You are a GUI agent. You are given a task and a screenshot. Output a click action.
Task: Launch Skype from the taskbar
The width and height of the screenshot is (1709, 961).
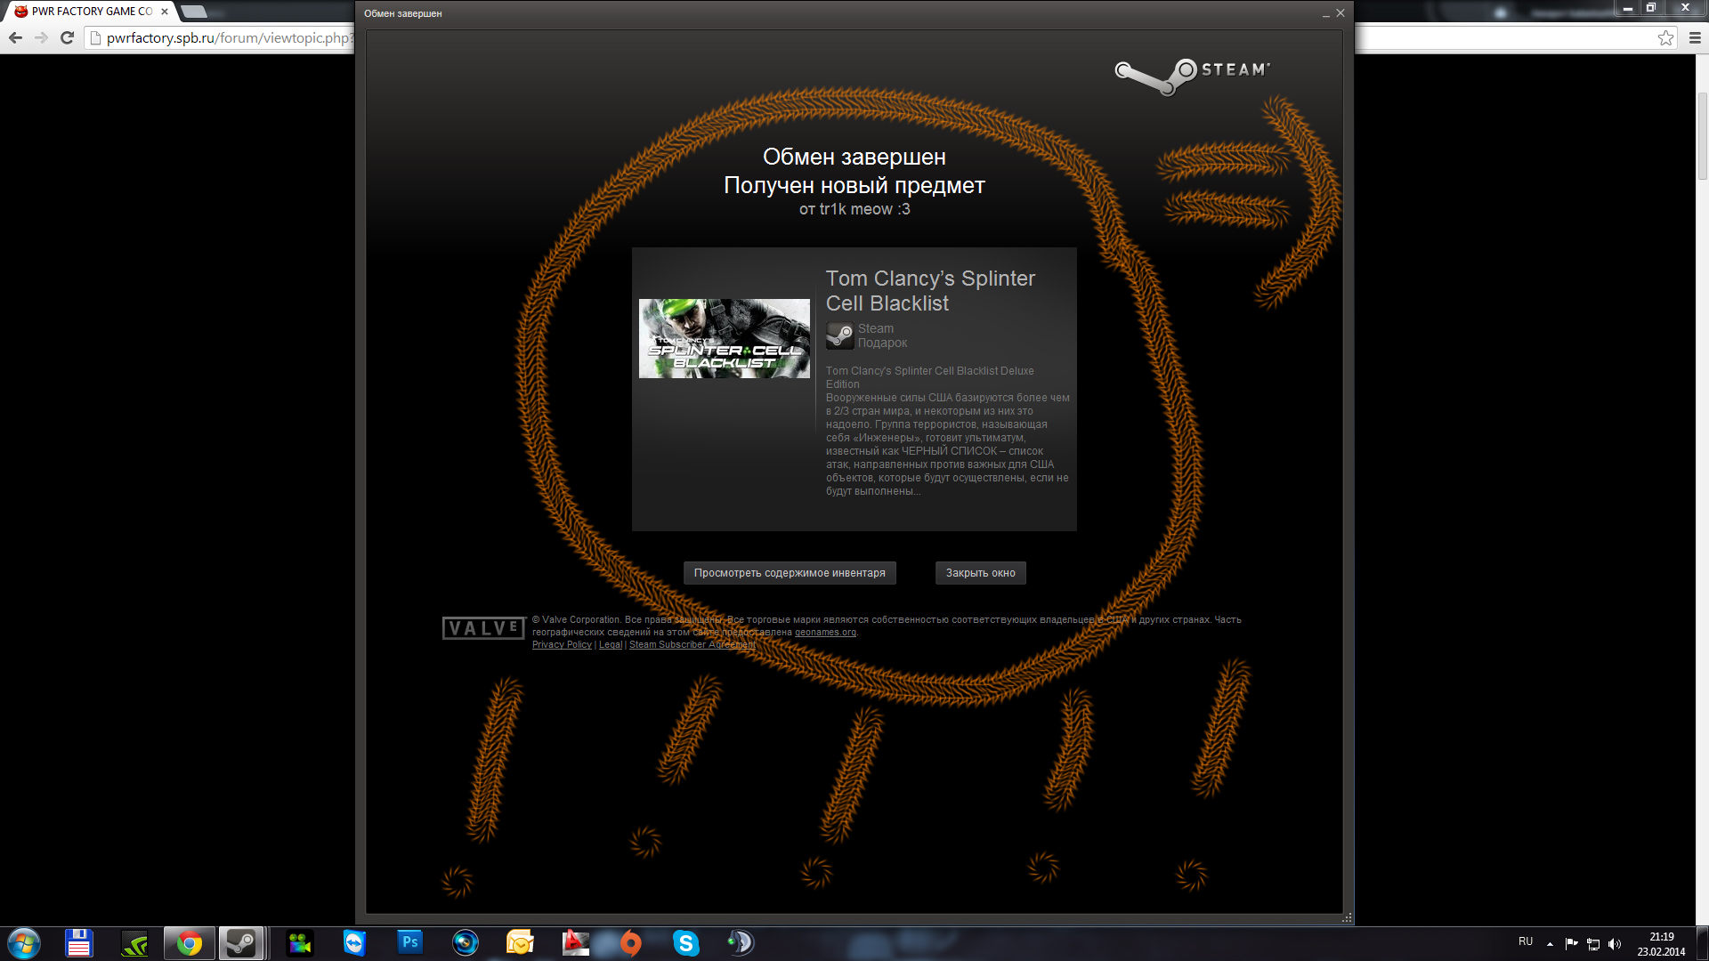click(685, 942)
